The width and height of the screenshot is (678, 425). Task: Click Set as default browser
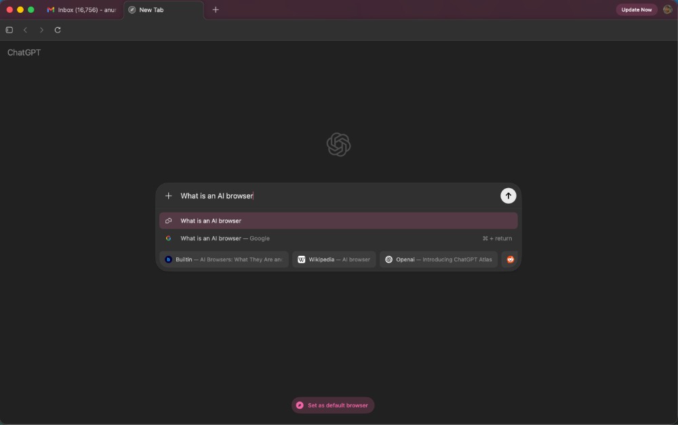pyautogui.click(x=332, y=405)
